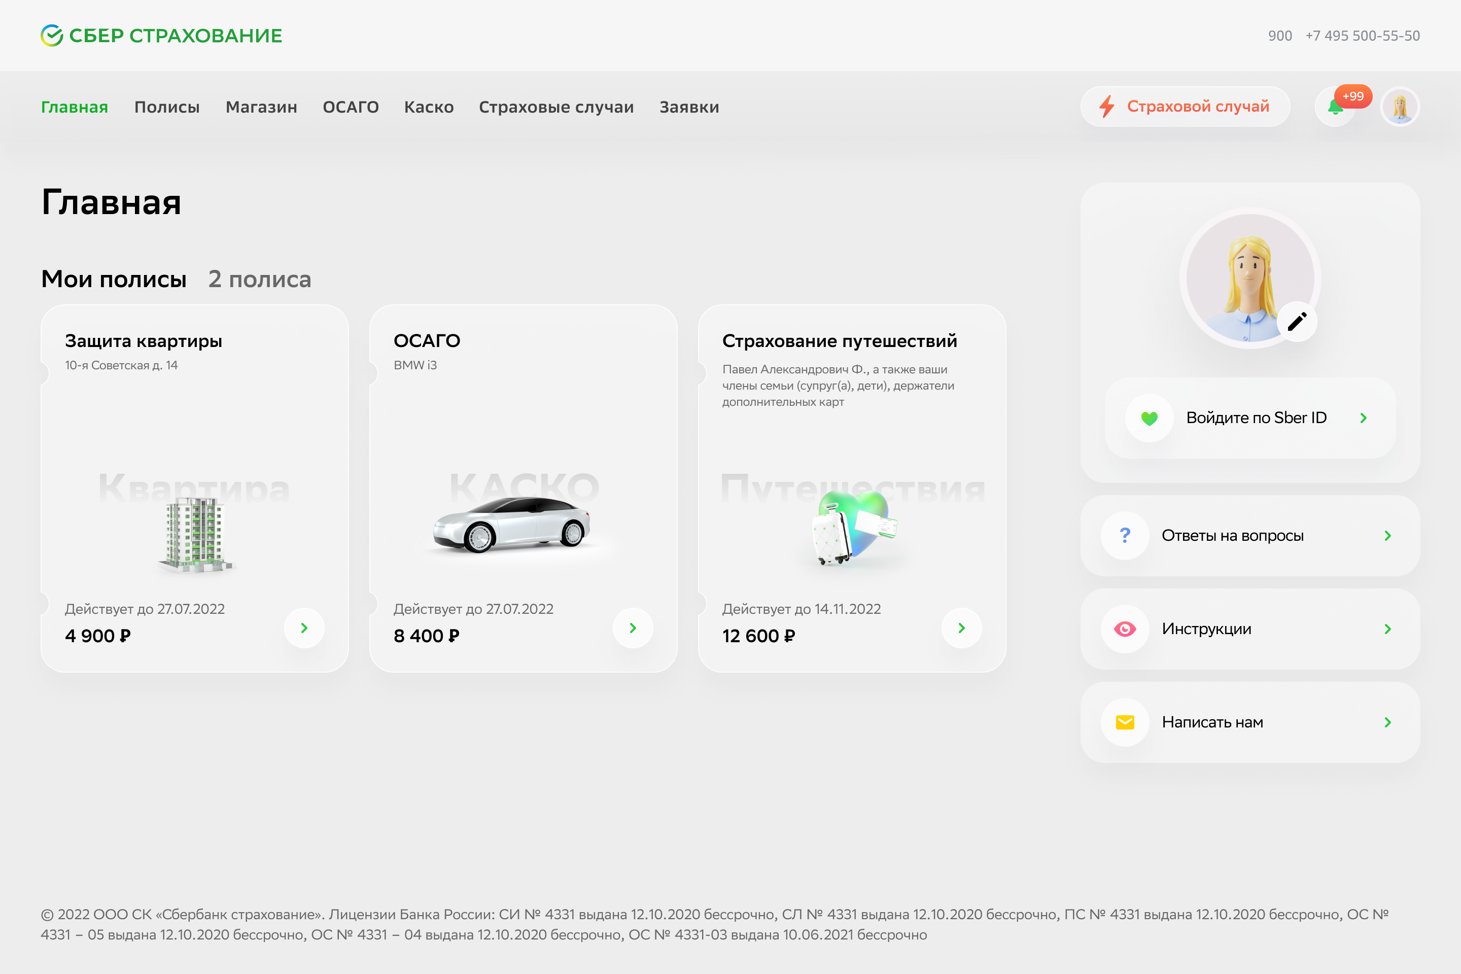Click the pink eye Instructions icon

point(1124,629)
